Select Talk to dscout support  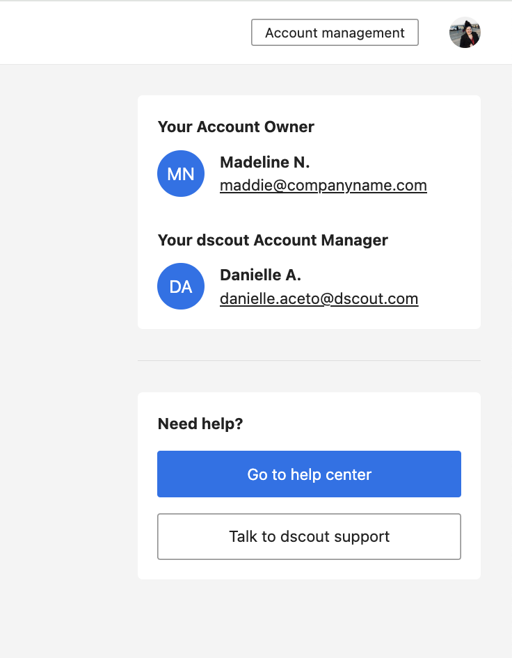[310, 536]
